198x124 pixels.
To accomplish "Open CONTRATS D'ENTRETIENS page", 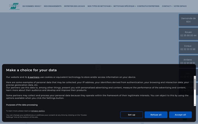I will click(x=148, y=6).
